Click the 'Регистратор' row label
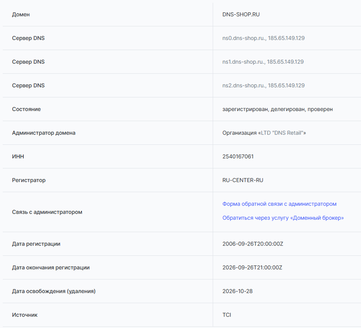Screen dimensions: 361x328 29,180
